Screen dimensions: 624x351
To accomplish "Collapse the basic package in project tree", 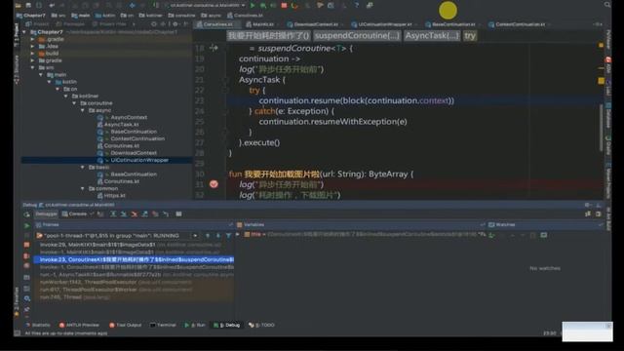I will (83, 167).
